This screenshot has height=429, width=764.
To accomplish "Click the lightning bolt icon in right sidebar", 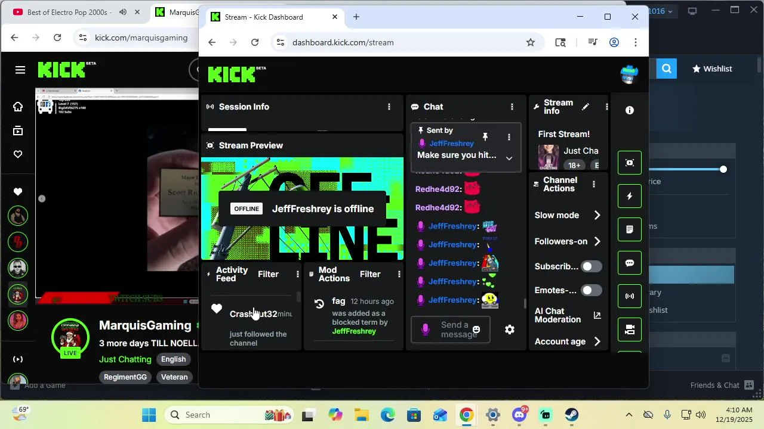I will pos(630,196).
